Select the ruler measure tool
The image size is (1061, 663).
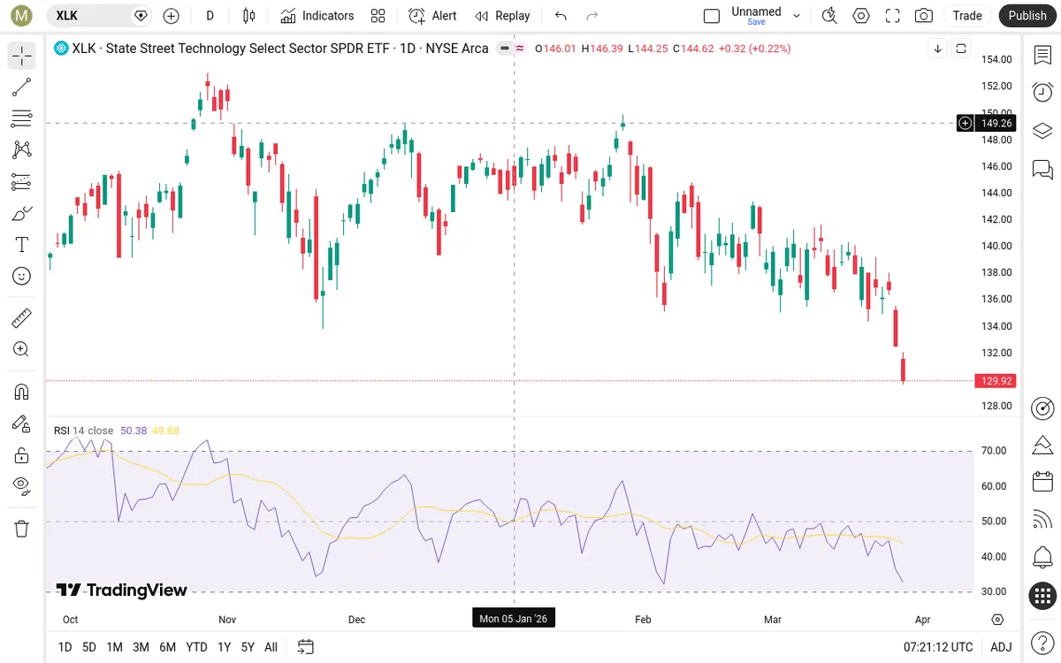[22, 317]
